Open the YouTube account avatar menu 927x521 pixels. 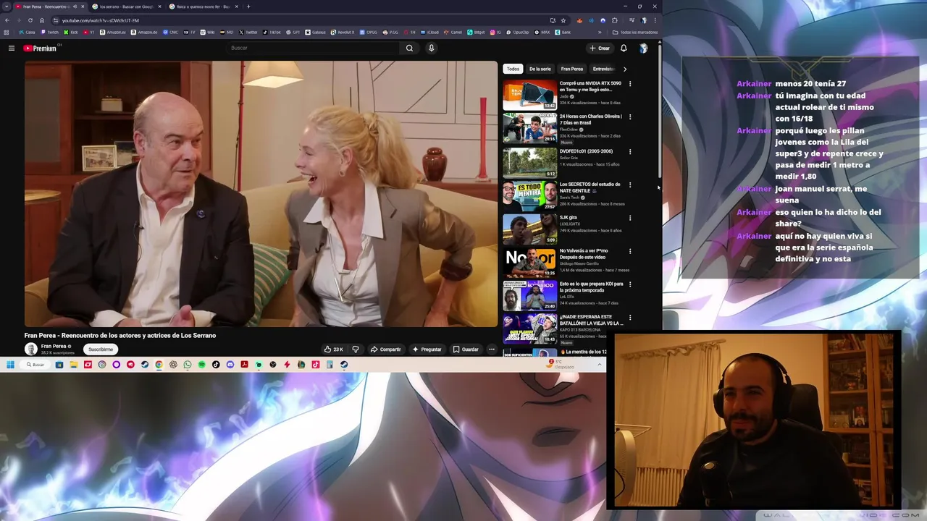pos(643,48)
